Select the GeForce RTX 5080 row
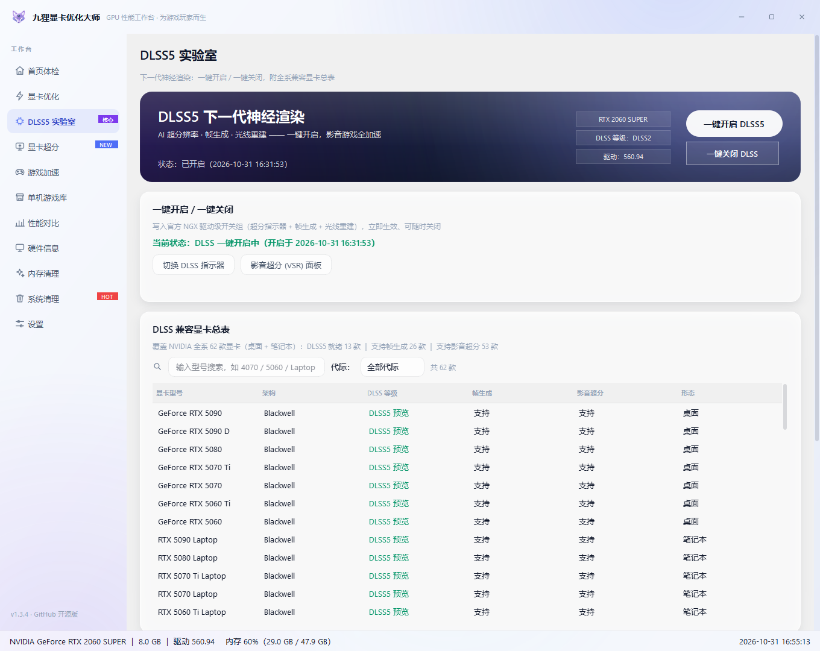 click(x=467, y=449)
